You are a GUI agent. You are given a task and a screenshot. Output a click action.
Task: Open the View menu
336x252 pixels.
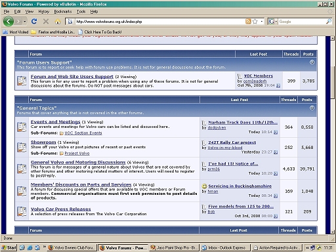30,12
